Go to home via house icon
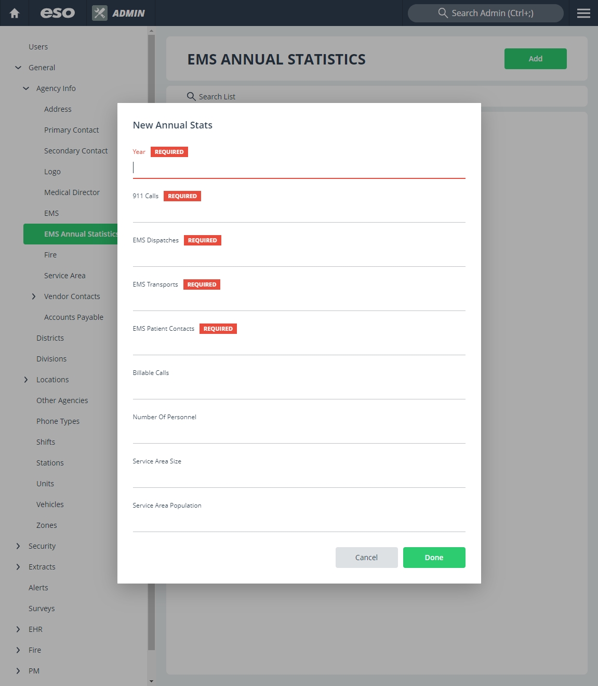This screenshot has height=686, width=598. click(x=15, y=13)
